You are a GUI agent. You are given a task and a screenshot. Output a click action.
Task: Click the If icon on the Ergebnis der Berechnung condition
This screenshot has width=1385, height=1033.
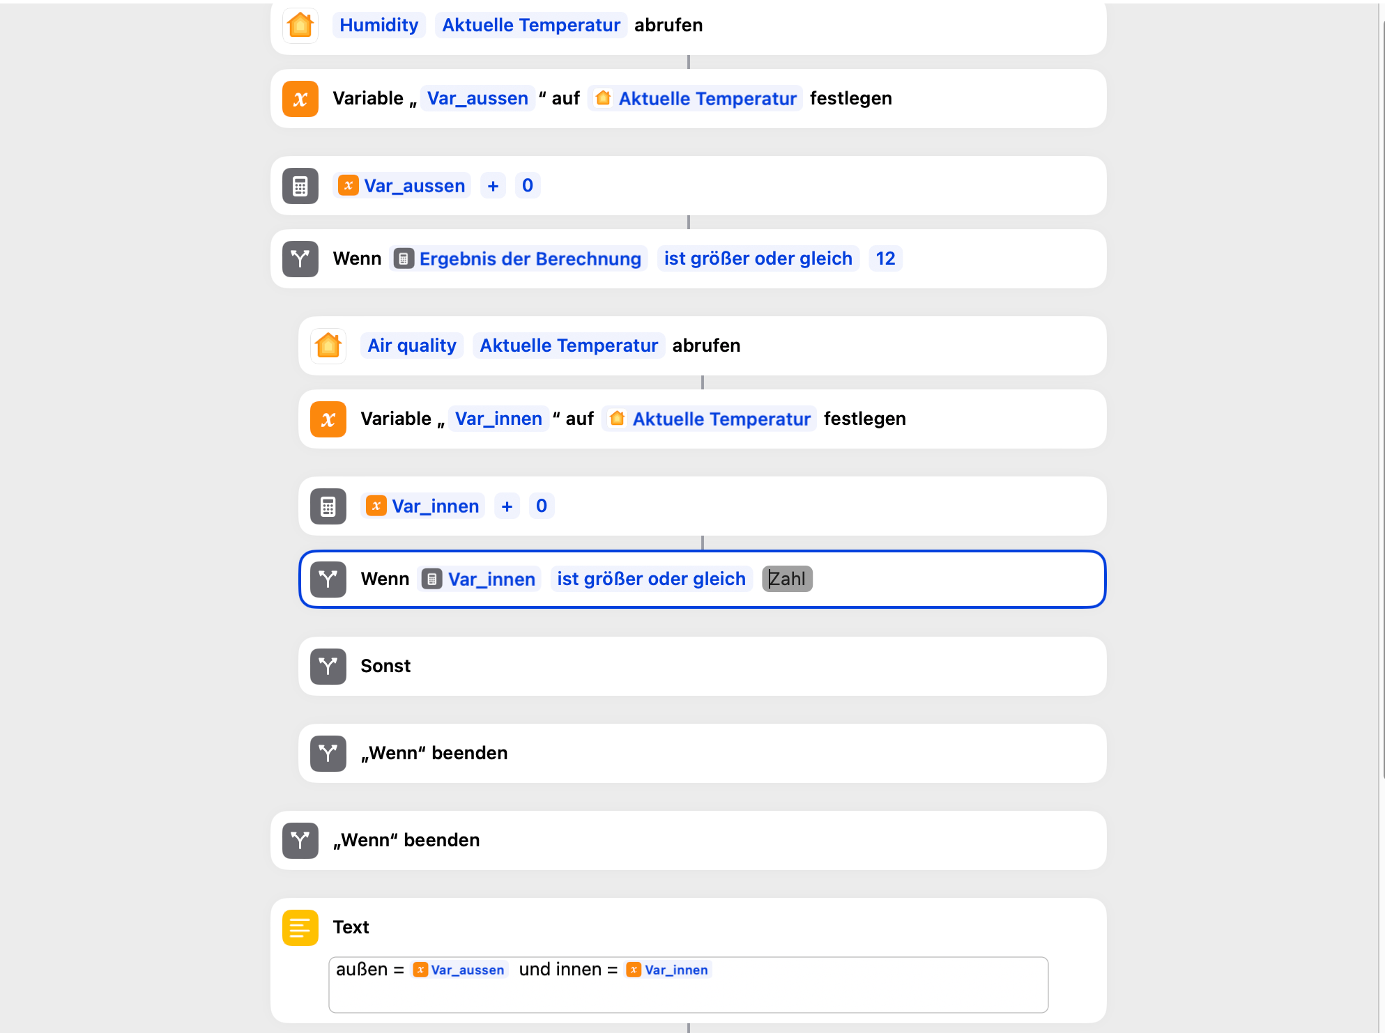point(300,259)
